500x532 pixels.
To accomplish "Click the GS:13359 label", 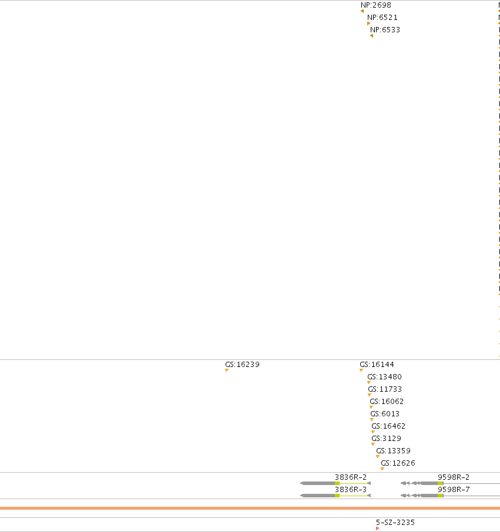I will (x=394, y=450).
